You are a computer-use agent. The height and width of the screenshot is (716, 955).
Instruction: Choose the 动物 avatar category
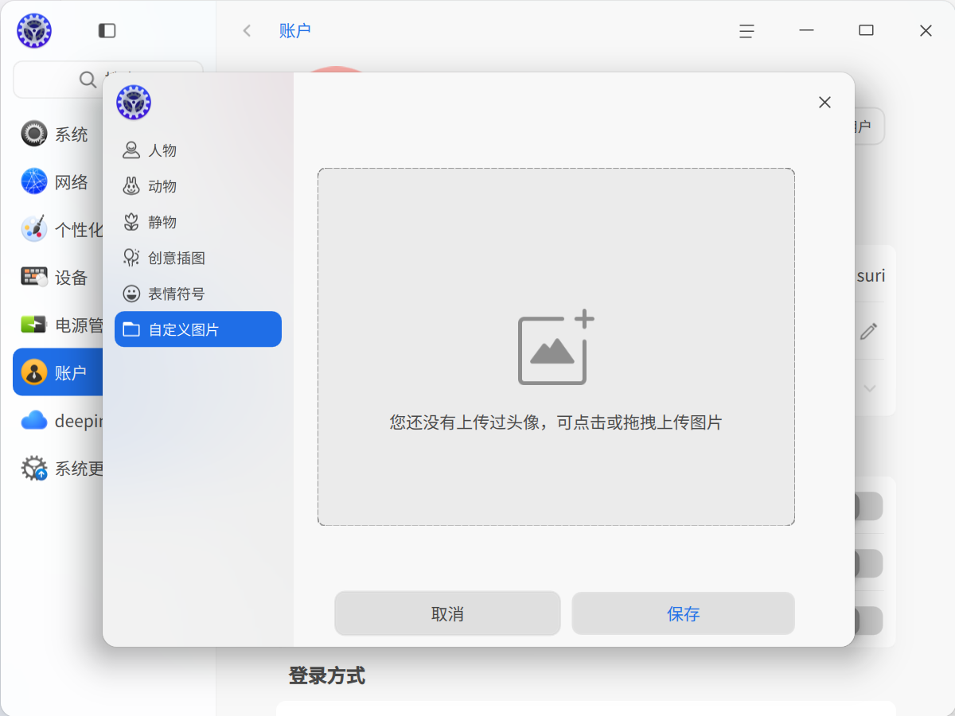point(198,186)
